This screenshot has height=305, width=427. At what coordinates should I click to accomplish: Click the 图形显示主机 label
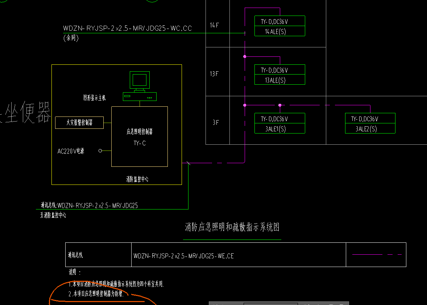pos(95,98)
